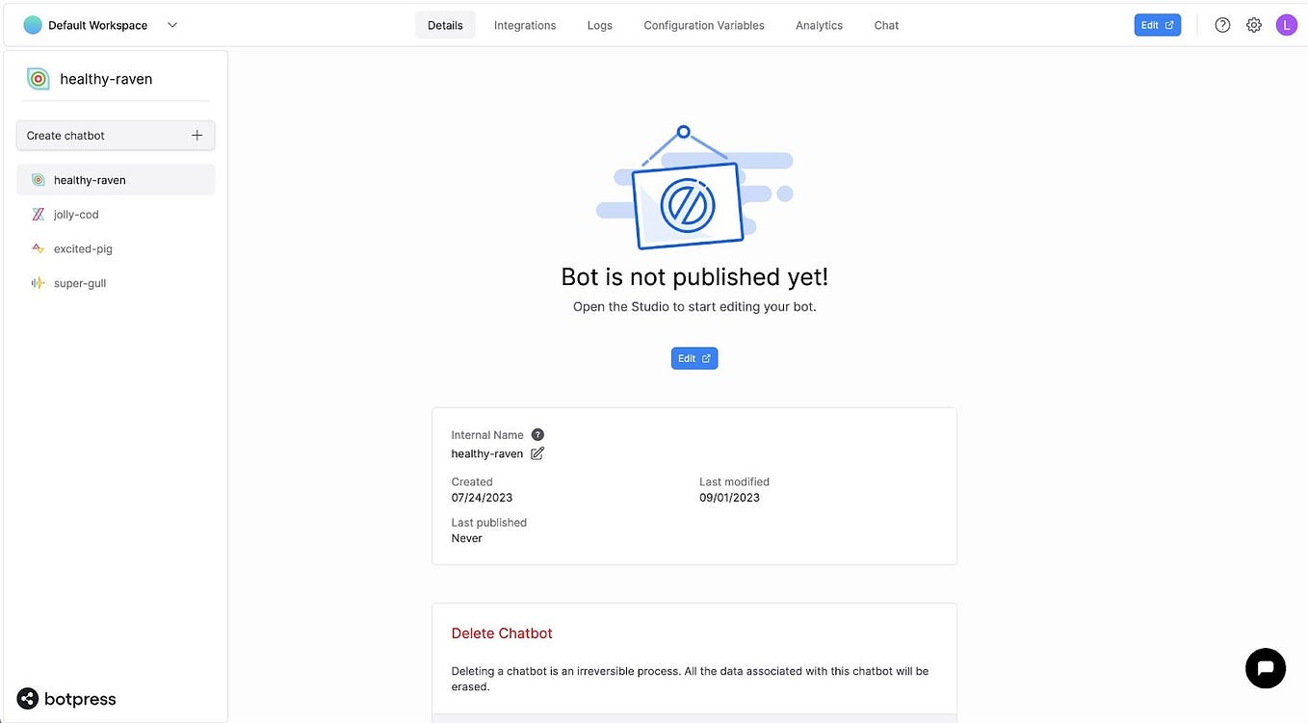
Task: Select the jolly-cod bot icon
Action: tap(38, 214)
